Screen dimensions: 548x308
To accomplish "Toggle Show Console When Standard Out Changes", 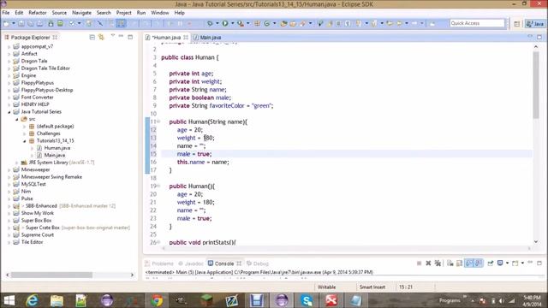I will pos(469,263).
